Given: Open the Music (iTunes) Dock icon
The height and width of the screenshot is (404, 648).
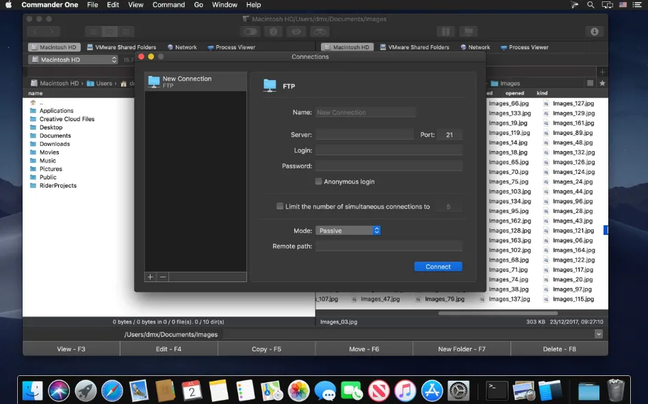Looking at the screenshot, I should [405, 390].
